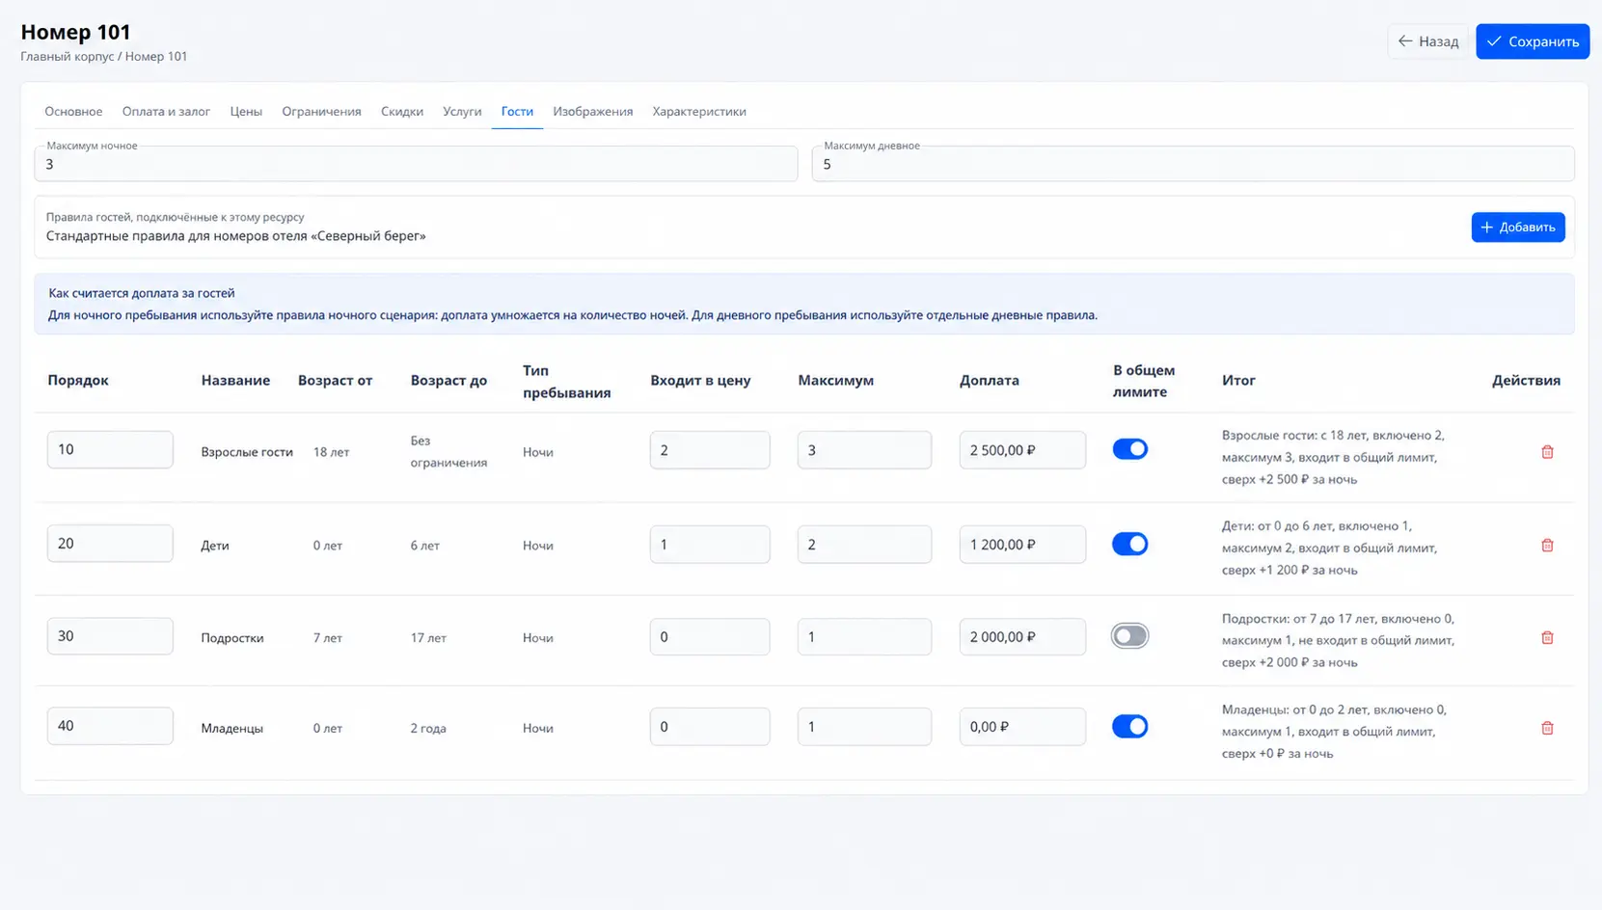
Task: Edit Максимум for Дети
Action: click(x=864, y=545)
